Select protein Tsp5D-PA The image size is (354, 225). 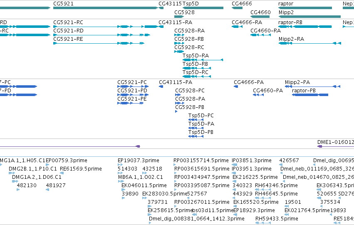coord(196,128)
